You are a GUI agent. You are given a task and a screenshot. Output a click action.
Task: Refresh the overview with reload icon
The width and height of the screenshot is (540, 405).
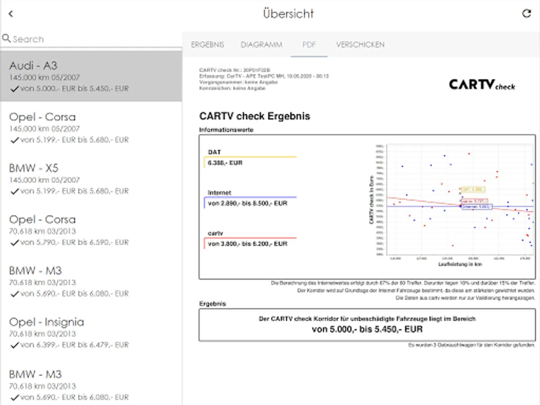526,13
